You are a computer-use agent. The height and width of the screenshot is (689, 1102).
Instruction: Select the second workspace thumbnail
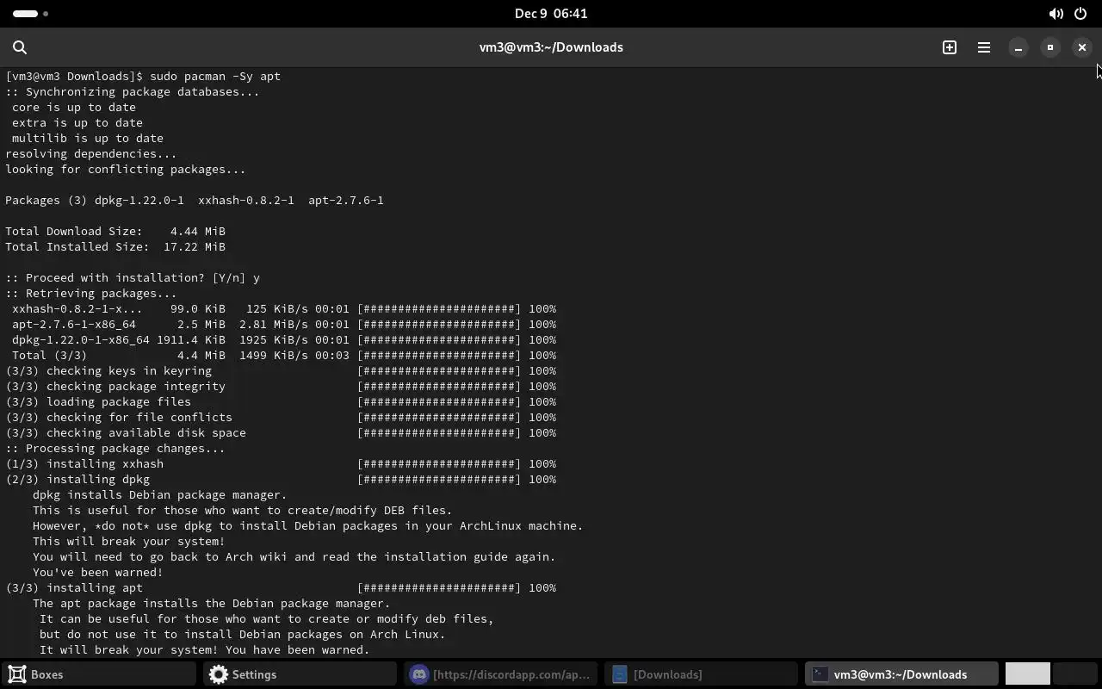pos(1074,674)
